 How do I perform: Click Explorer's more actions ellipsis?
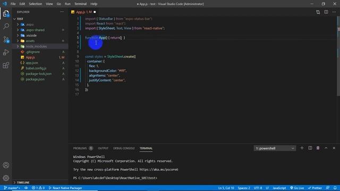pos(62,12)
